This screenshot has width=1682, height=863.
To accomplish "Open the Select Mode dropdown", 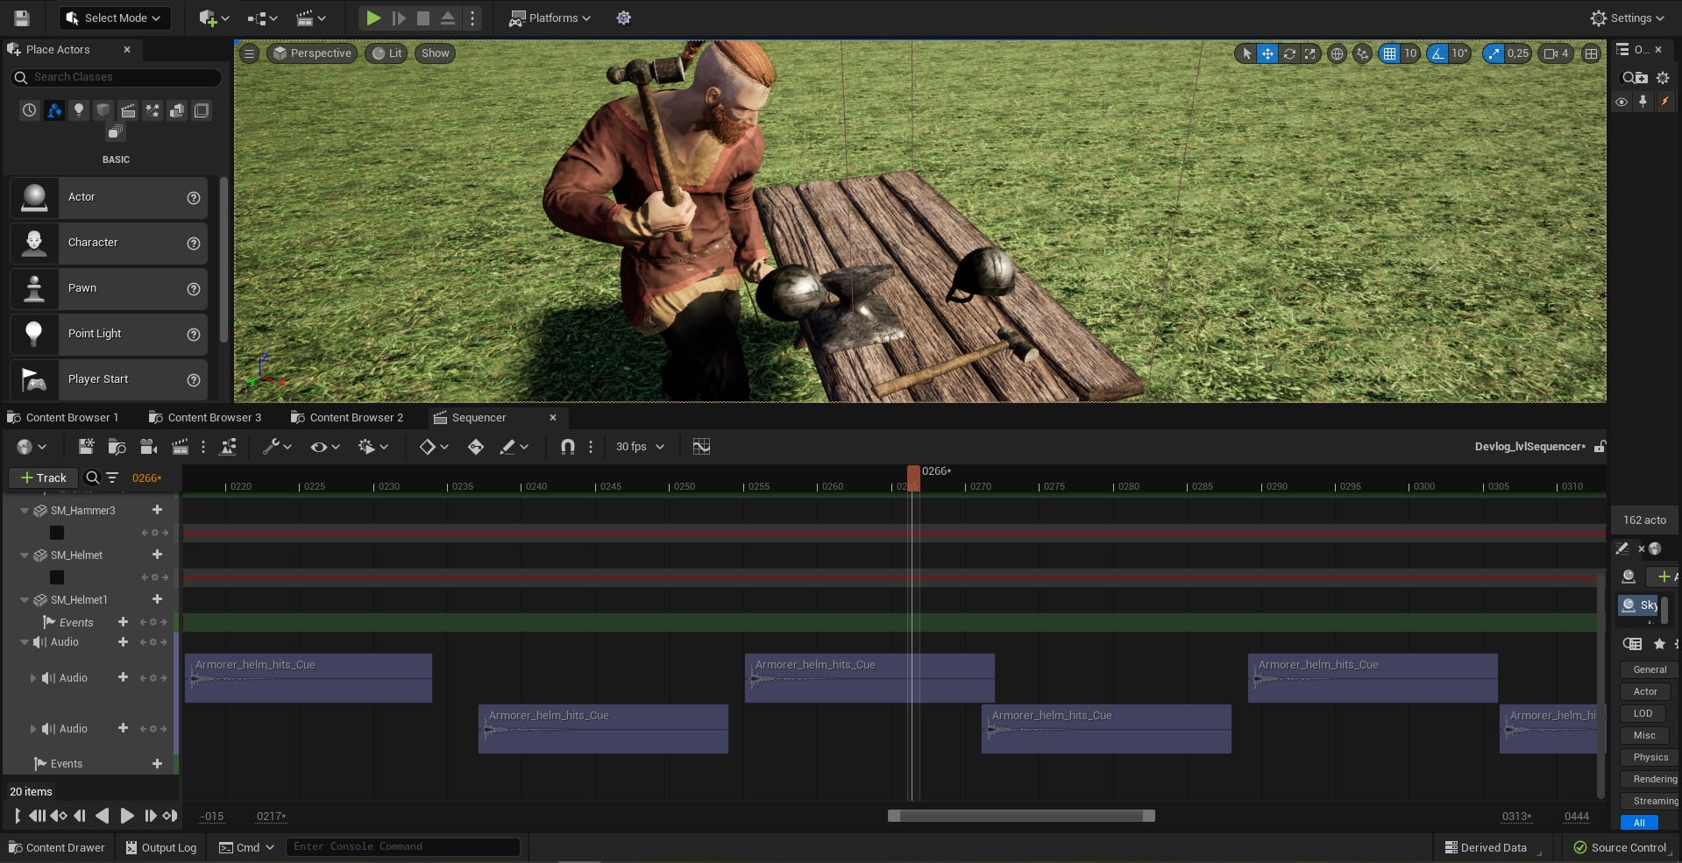I will [x=114, y=18].
